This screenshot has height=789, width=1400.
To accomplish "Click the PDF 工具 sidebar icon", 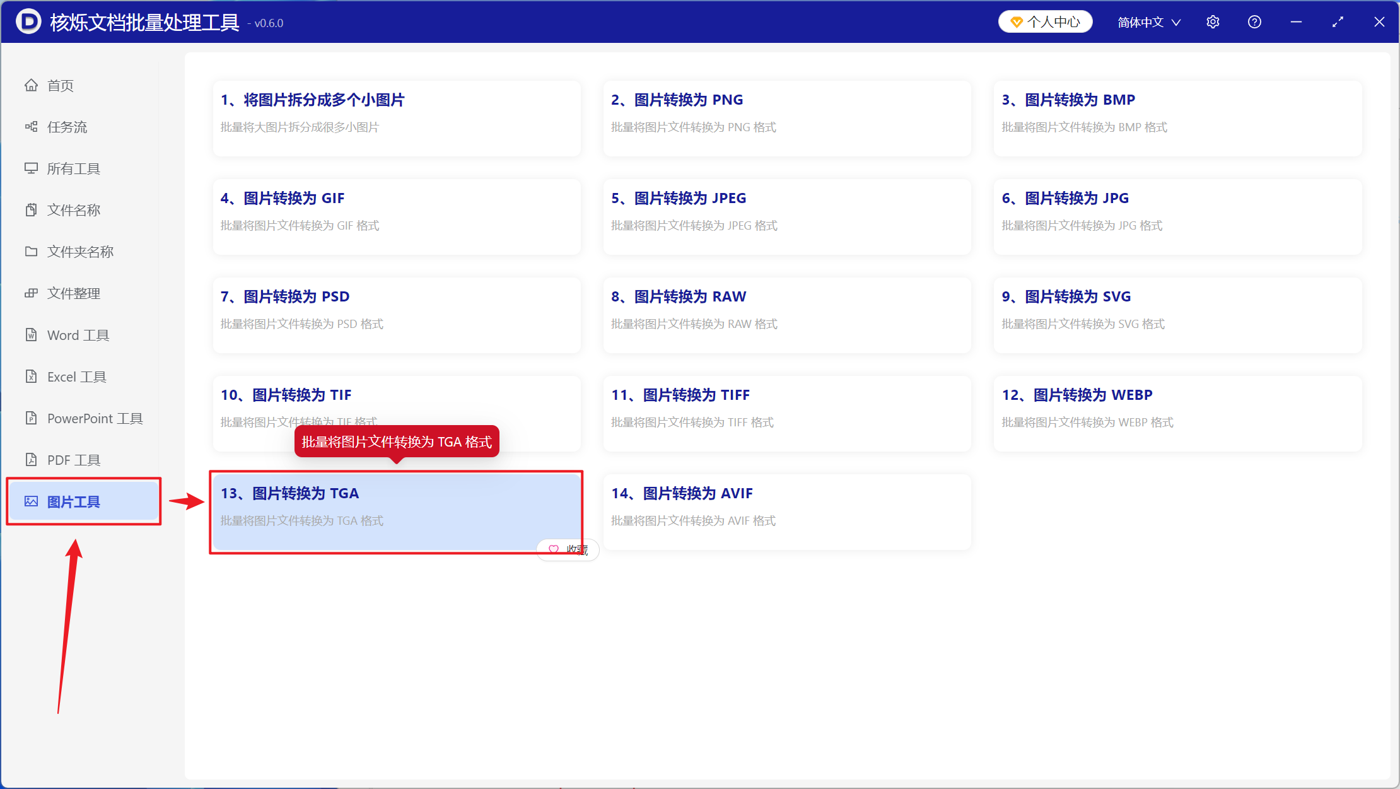I will tap(31, 460).
